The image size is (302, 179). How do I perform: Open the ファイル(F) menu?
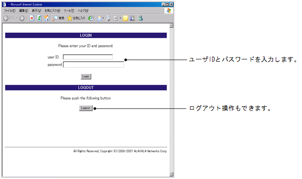(x=10, y=11)
